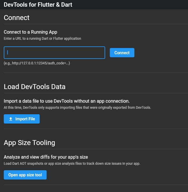Screen dimensions: 188x192
Task: Click 'Analyze and view diffs for your app's size'
Action: pos(46,157)
